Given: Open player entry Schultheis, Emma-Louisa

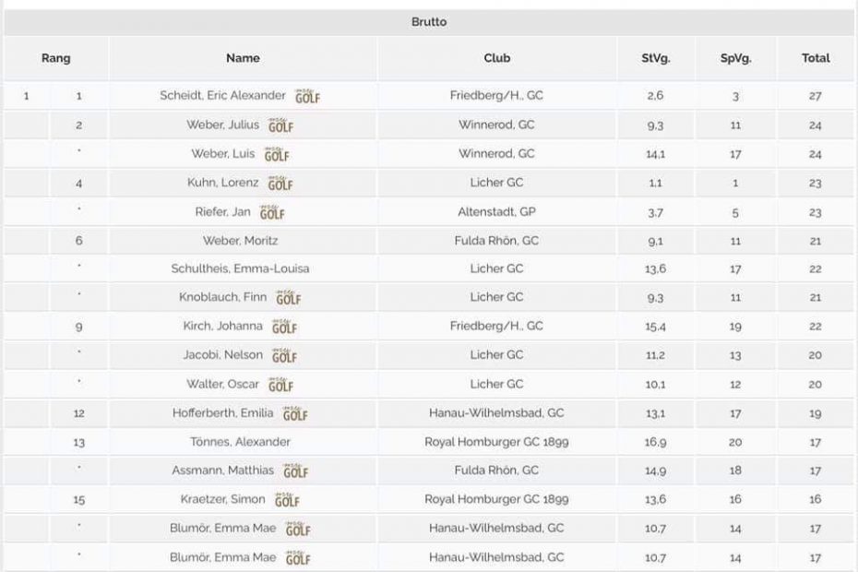Looking at the screenshot, I should pos(240,268).
